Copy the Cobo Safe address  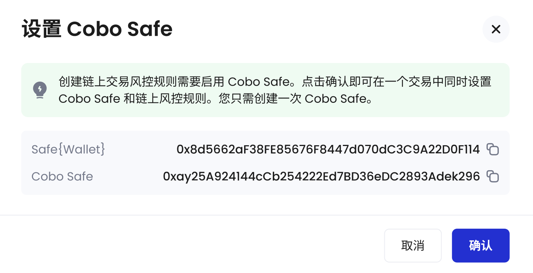pos(493,176)
